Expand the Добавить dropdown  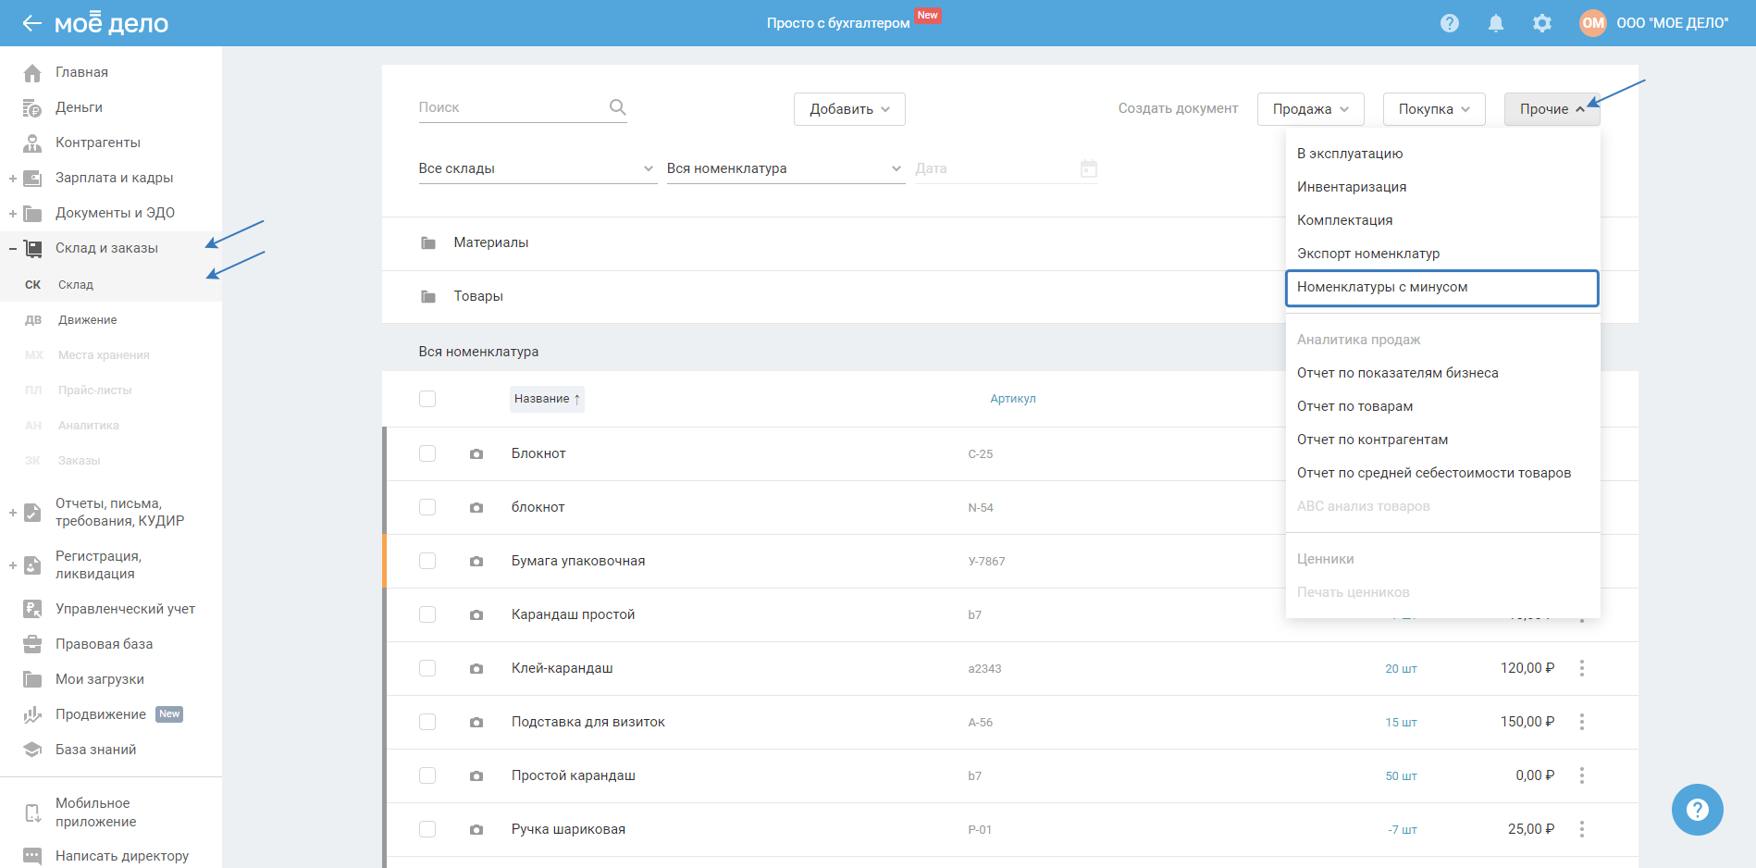[x=848, y=109]
